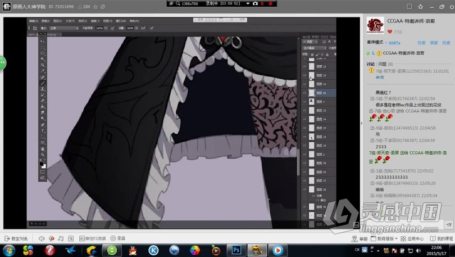Open the brush blend mode dropdown

(64, 28)
